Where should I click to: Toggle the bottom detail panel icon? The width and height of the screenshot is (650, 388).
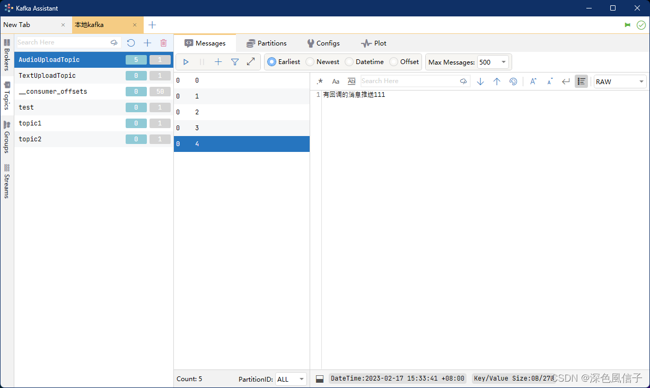(320, 379)
